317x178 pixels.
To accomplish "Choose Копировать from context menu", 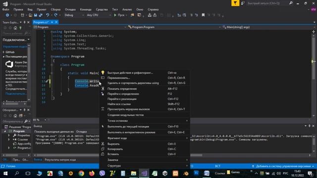I will [x=145, y=149].
